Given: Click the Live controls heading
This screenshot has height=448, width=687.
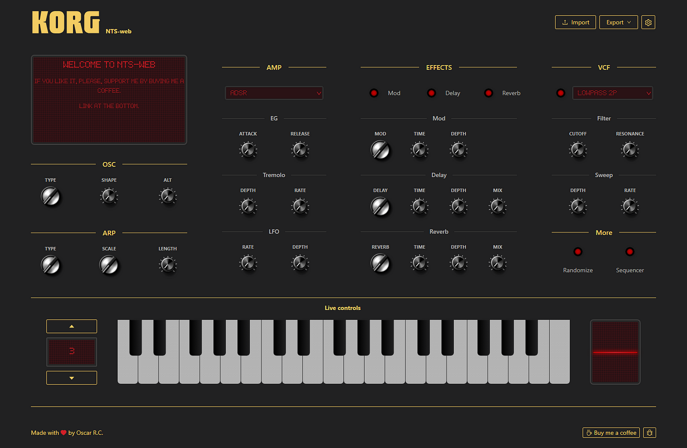Looking at the screenshot, I should (x=343, y=308).
